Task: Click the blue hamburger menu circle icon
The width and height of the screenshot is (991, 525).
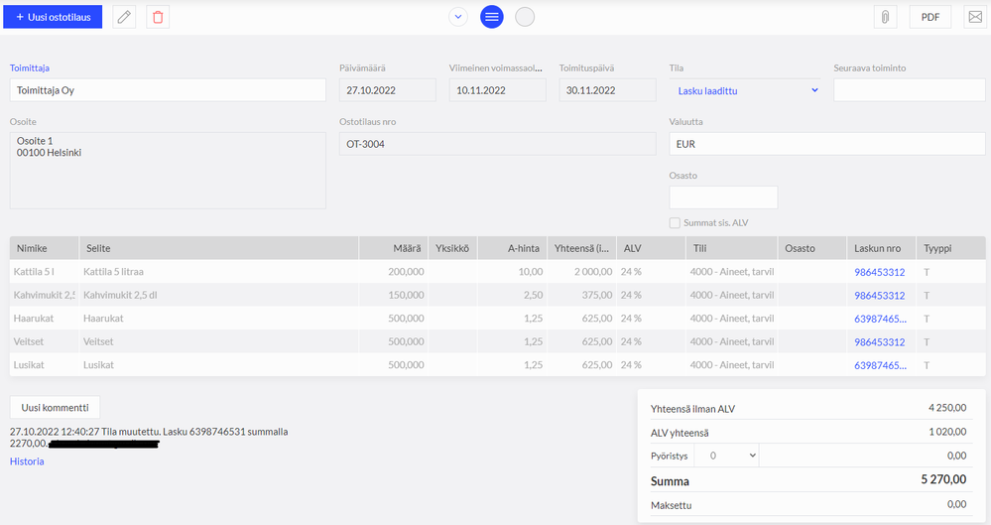Action: 491,17
